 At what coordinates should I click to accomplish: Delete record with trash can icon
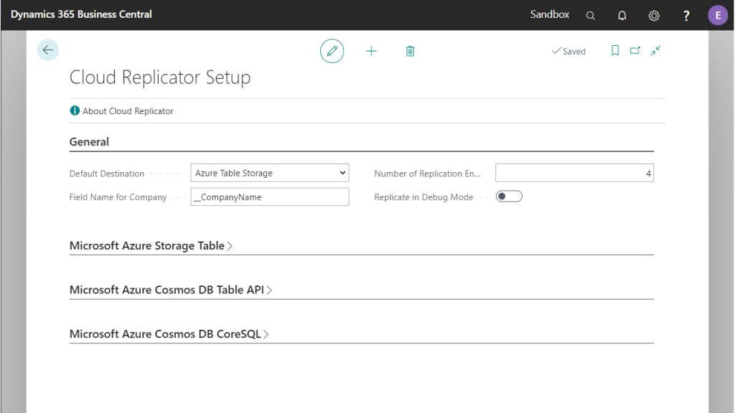[x=410, y=51]
